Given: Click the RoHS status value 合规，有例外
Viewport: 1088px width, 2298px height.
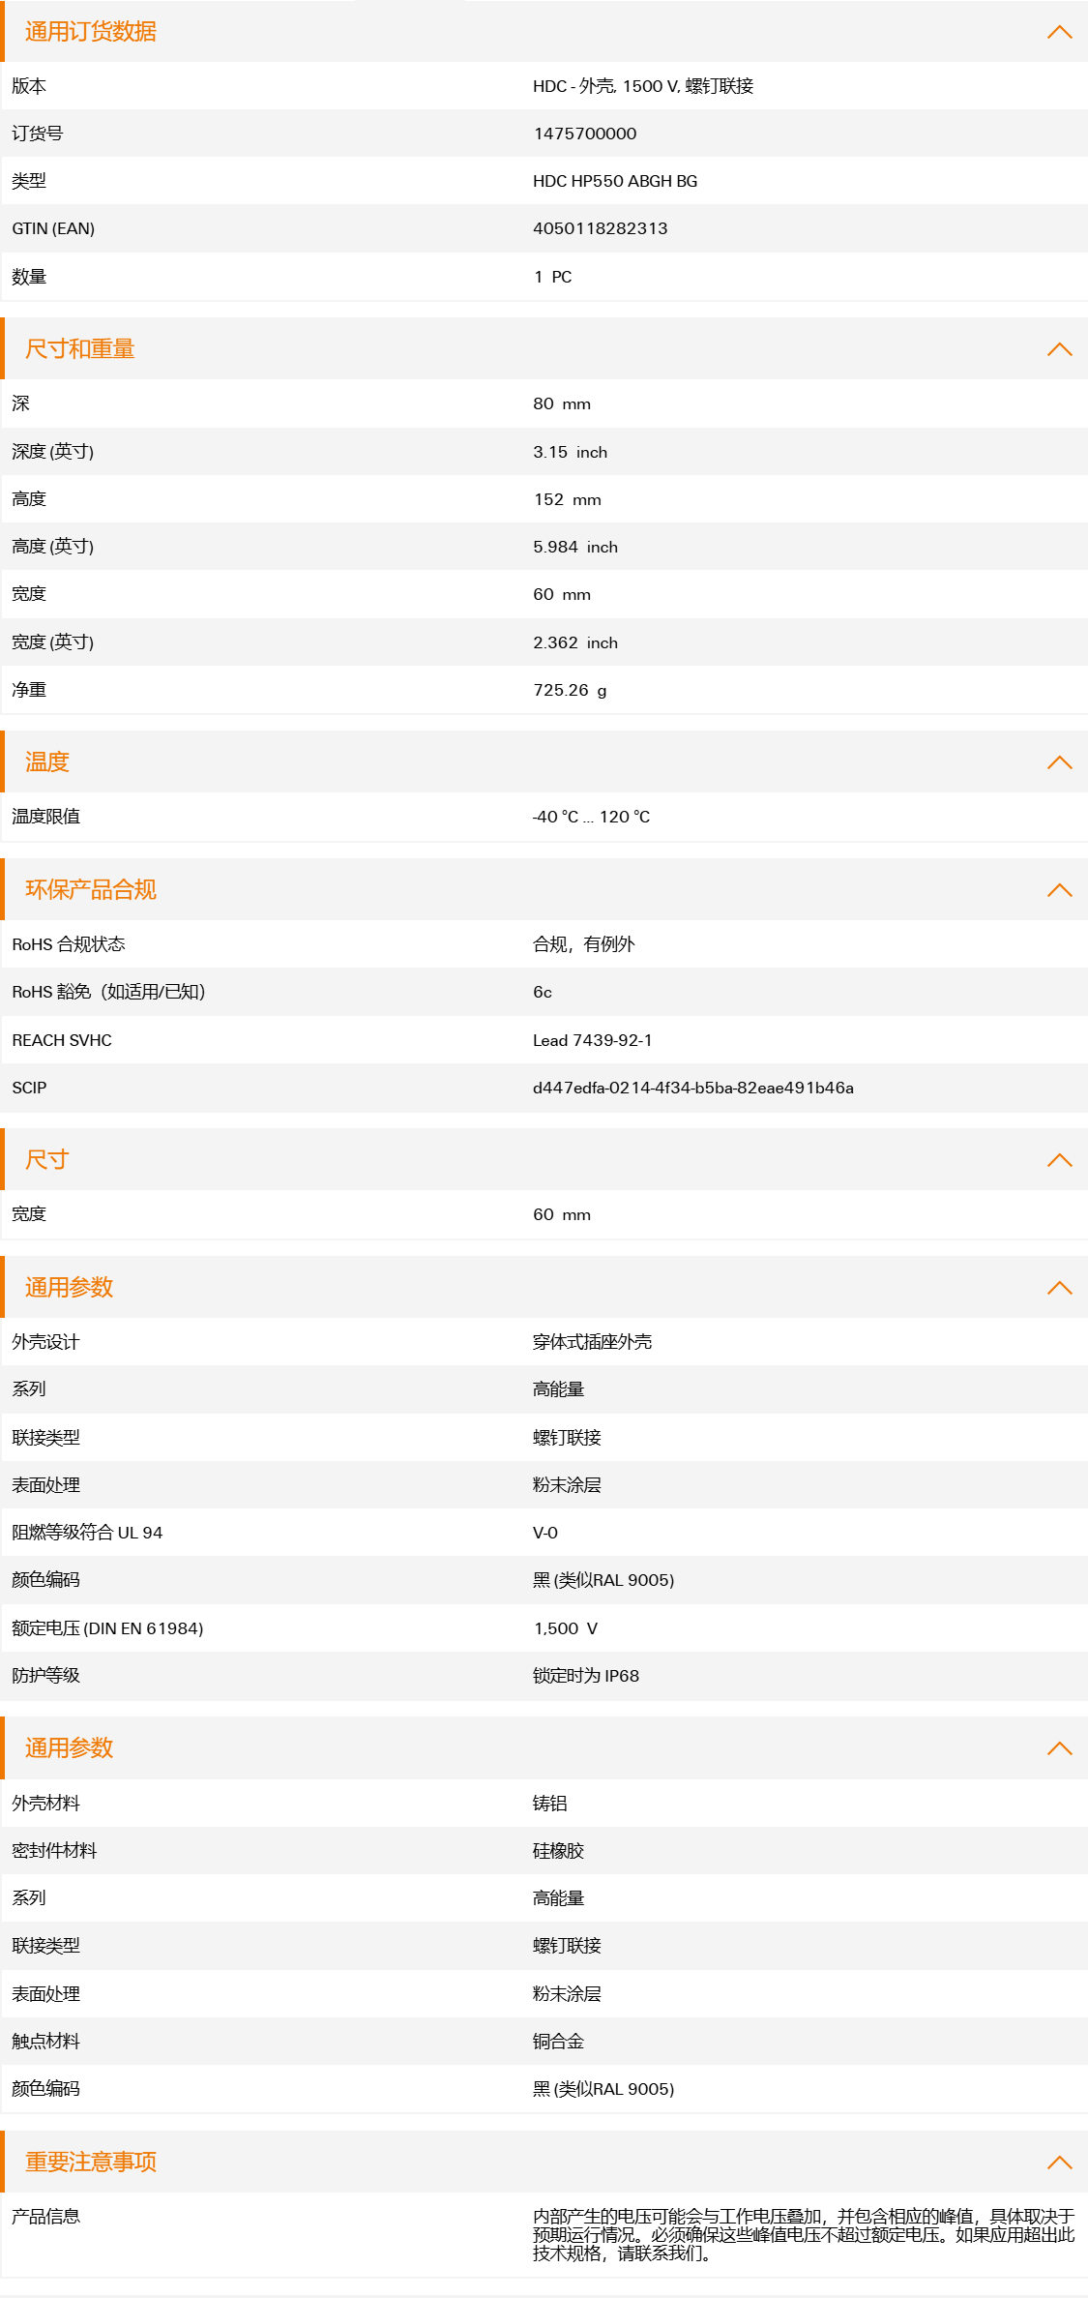Looking at the screenshot, I should click(584, 944).
